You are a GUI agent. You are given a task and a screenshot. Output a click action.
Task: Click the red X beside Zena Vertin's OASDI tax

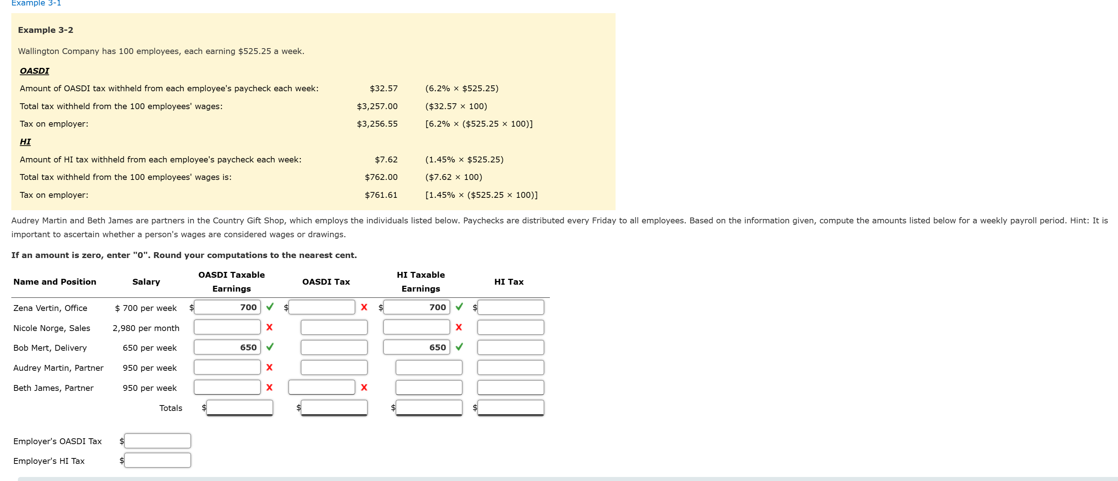point(364,307)
